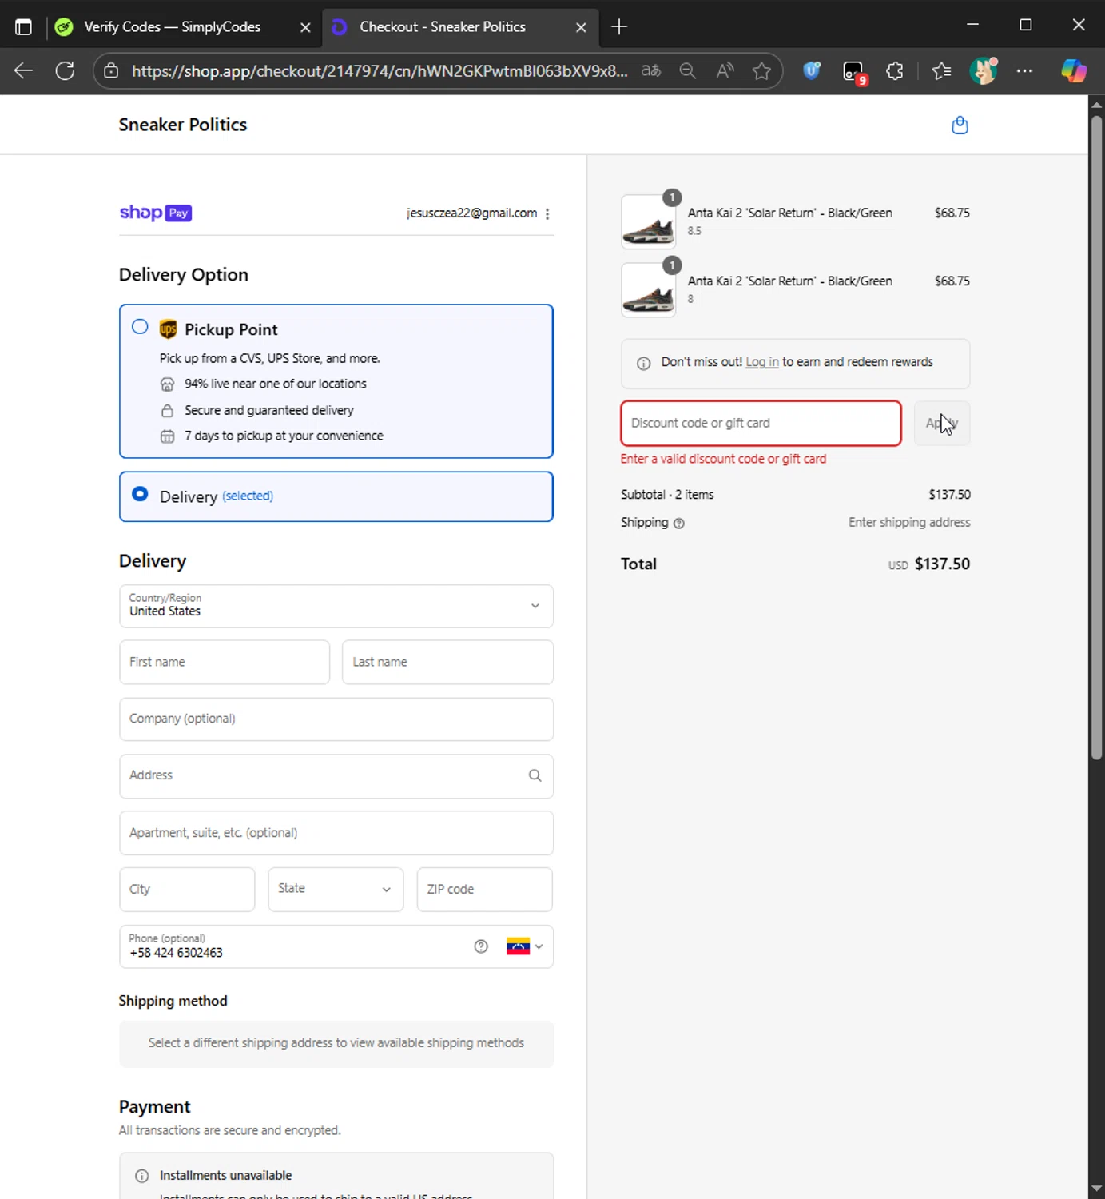Click the Log in rewards link

[761, 362]
